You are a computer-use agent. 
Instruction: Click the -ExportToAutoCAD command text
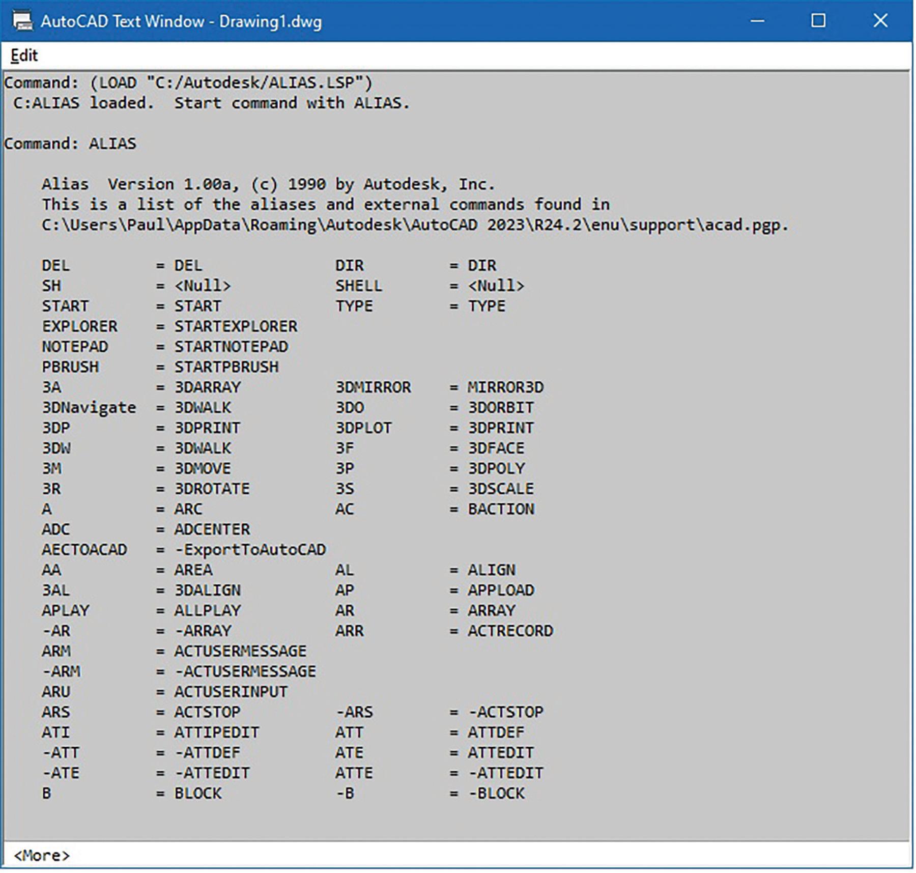tap(250, 550)
